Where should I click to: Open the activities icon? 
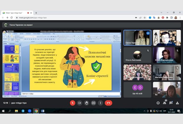point(177,103)
